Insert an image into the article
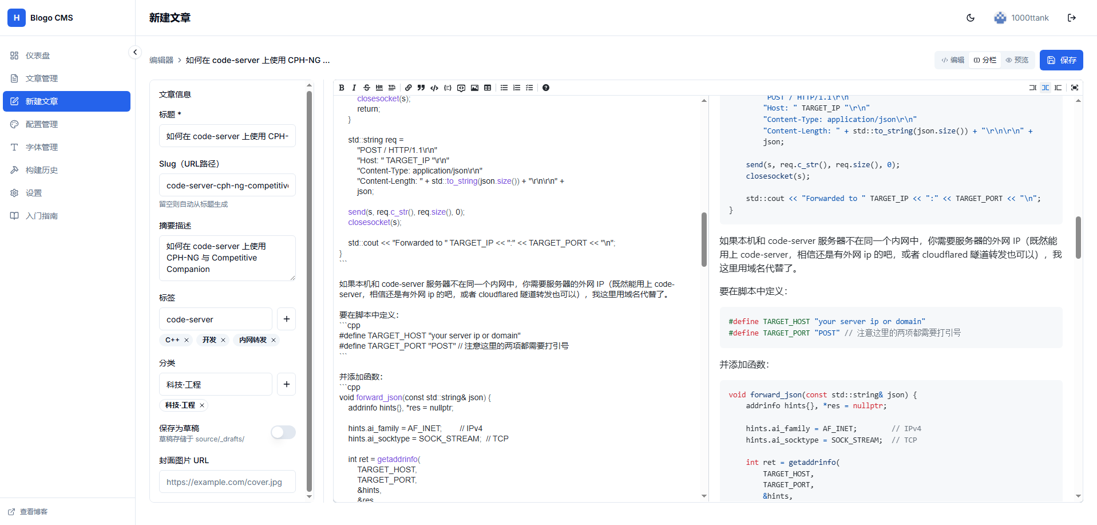Screen dimensions: 1097x525 [x=474, y=88]
